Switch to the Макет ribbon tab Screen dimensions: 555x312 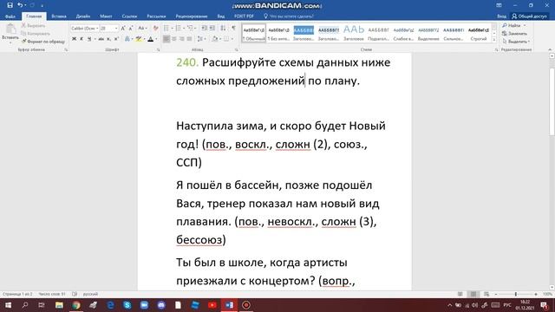tap(106, 16)
